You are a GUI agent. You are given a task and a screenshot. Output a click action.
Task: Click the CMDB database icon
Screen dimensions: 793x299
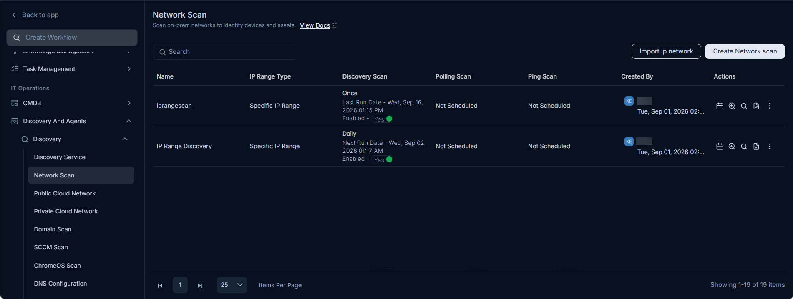pyautogui.click(x=15, y=103)
